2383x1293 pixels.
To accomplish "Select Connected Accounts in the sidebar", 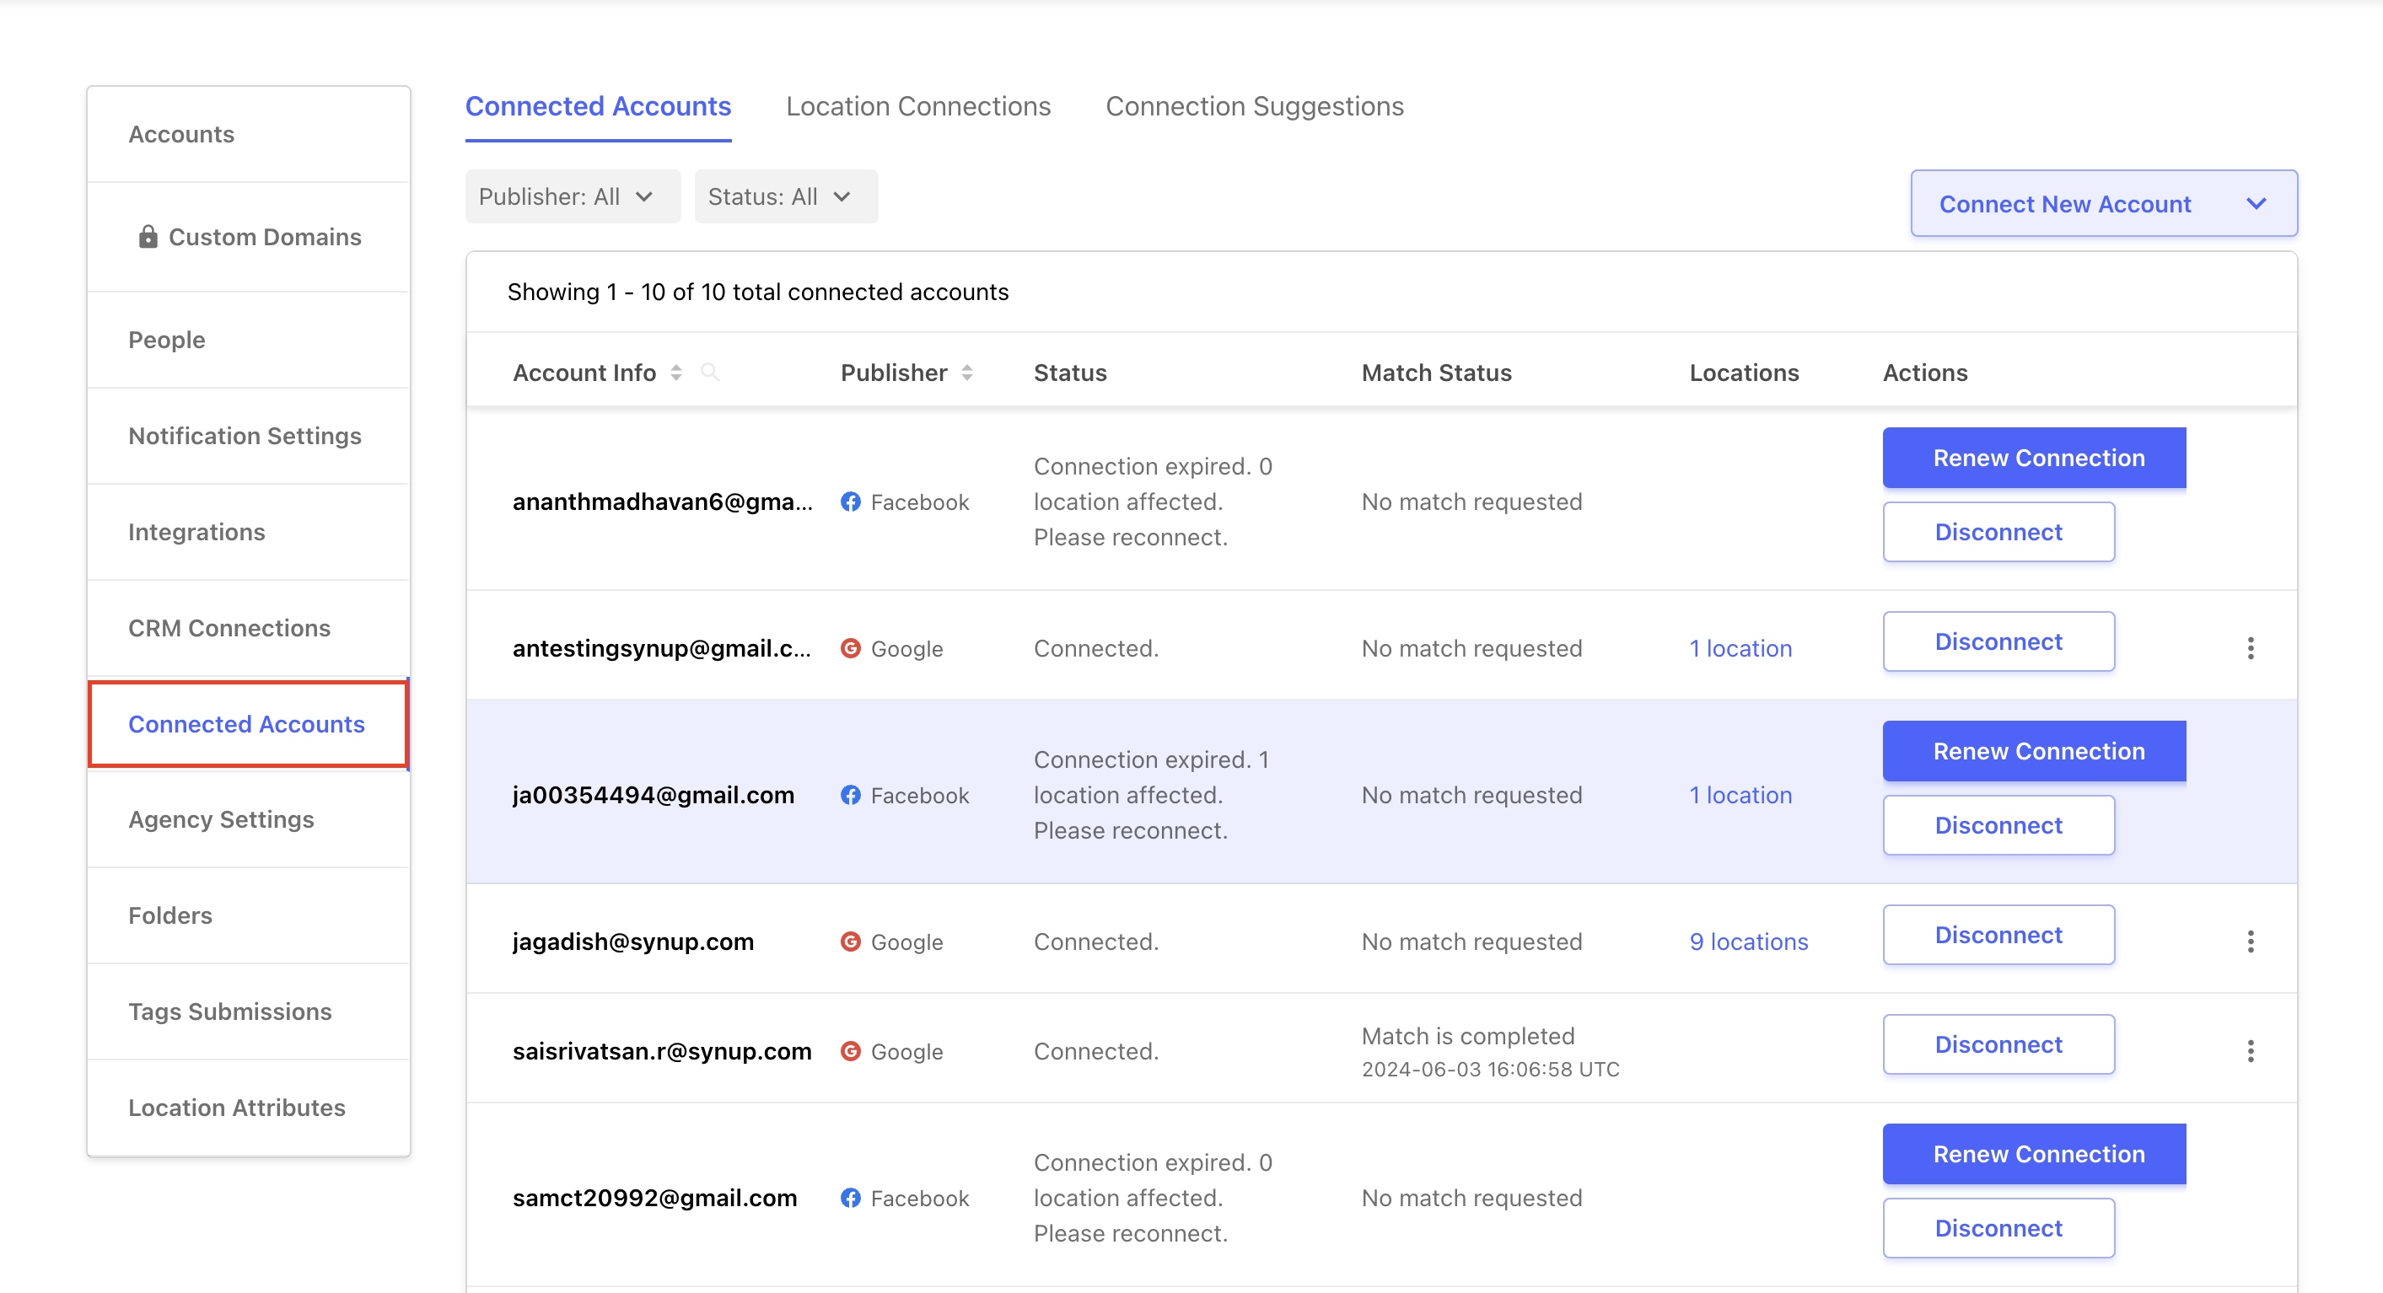I will point(248,724).
